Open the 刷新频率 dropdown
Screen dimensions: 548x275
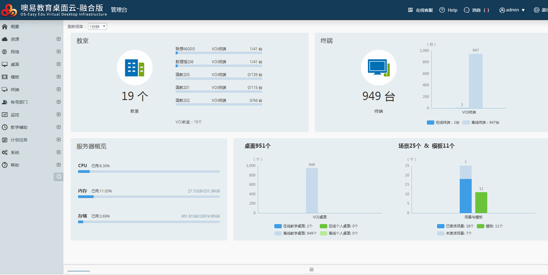click(98, 27)
